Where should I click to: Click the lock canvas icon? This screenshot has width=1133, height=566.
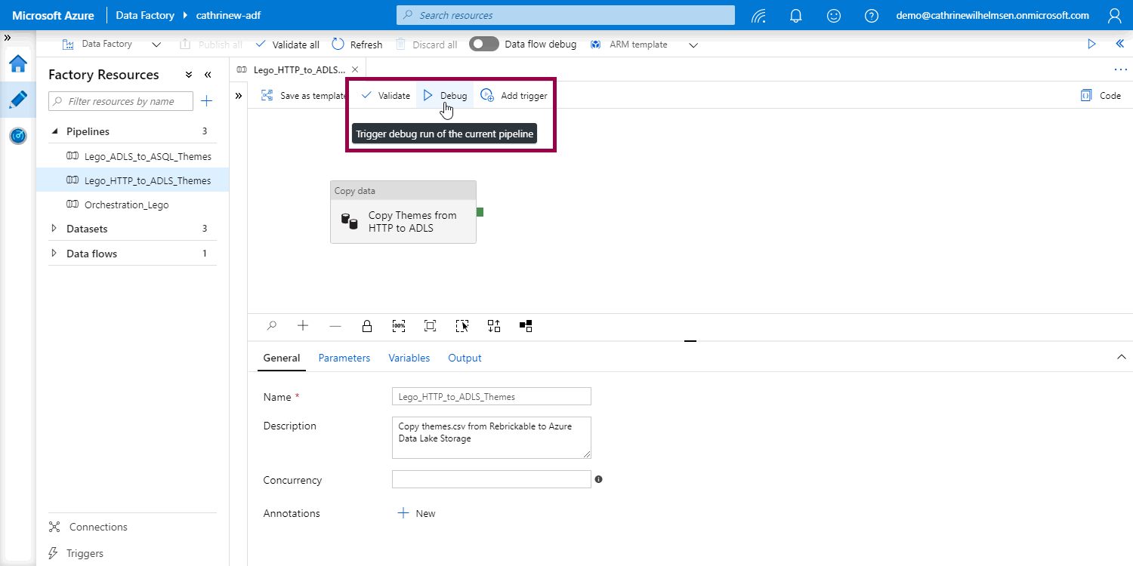pos(367,326)
